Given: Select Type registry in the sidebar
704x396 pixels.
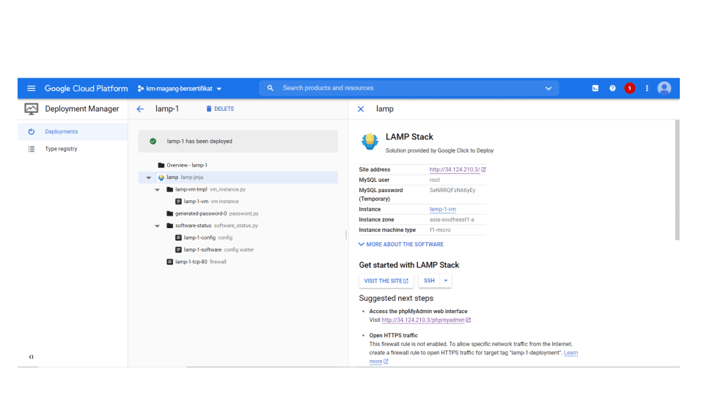Looking at the screenshot, I should (x=73, y=149).
